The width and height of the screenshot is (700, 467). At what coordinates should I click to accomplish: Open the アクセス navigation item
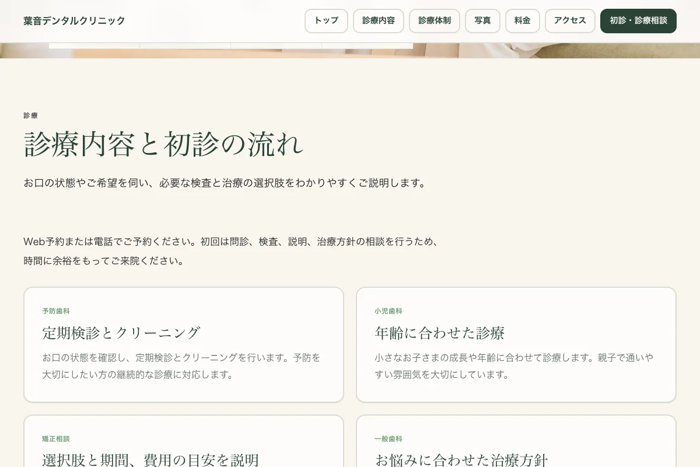pyautogui.click(x=570, y=21)
